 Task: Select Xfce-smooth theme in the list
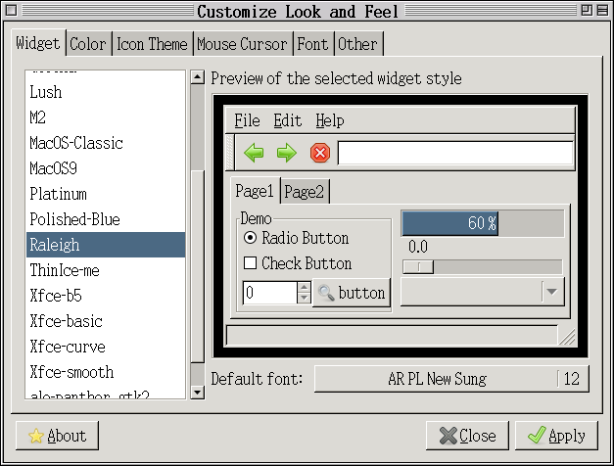(71, 372)
